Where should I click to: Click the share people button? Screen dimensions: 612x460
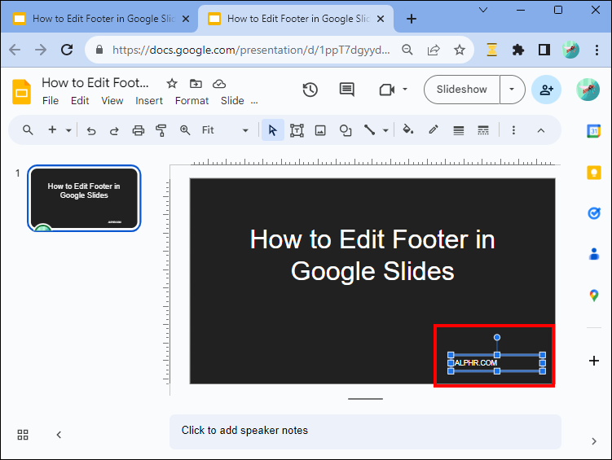point(546,90)
